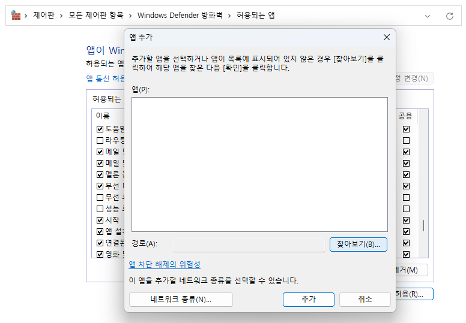Click the 허용(R)... button in the background window

(414, 294)
